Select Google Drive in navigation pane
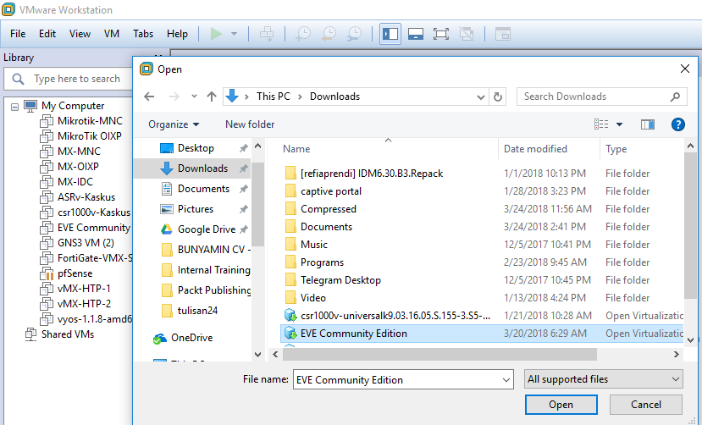This screenshot has width=702, height=425. [x=207, y=229]
